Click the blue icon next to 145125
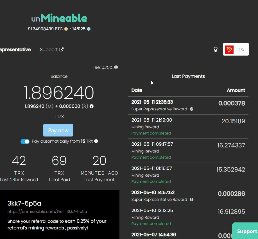The height and width of the screenshot is (239, 258). [x=89, y=29]
